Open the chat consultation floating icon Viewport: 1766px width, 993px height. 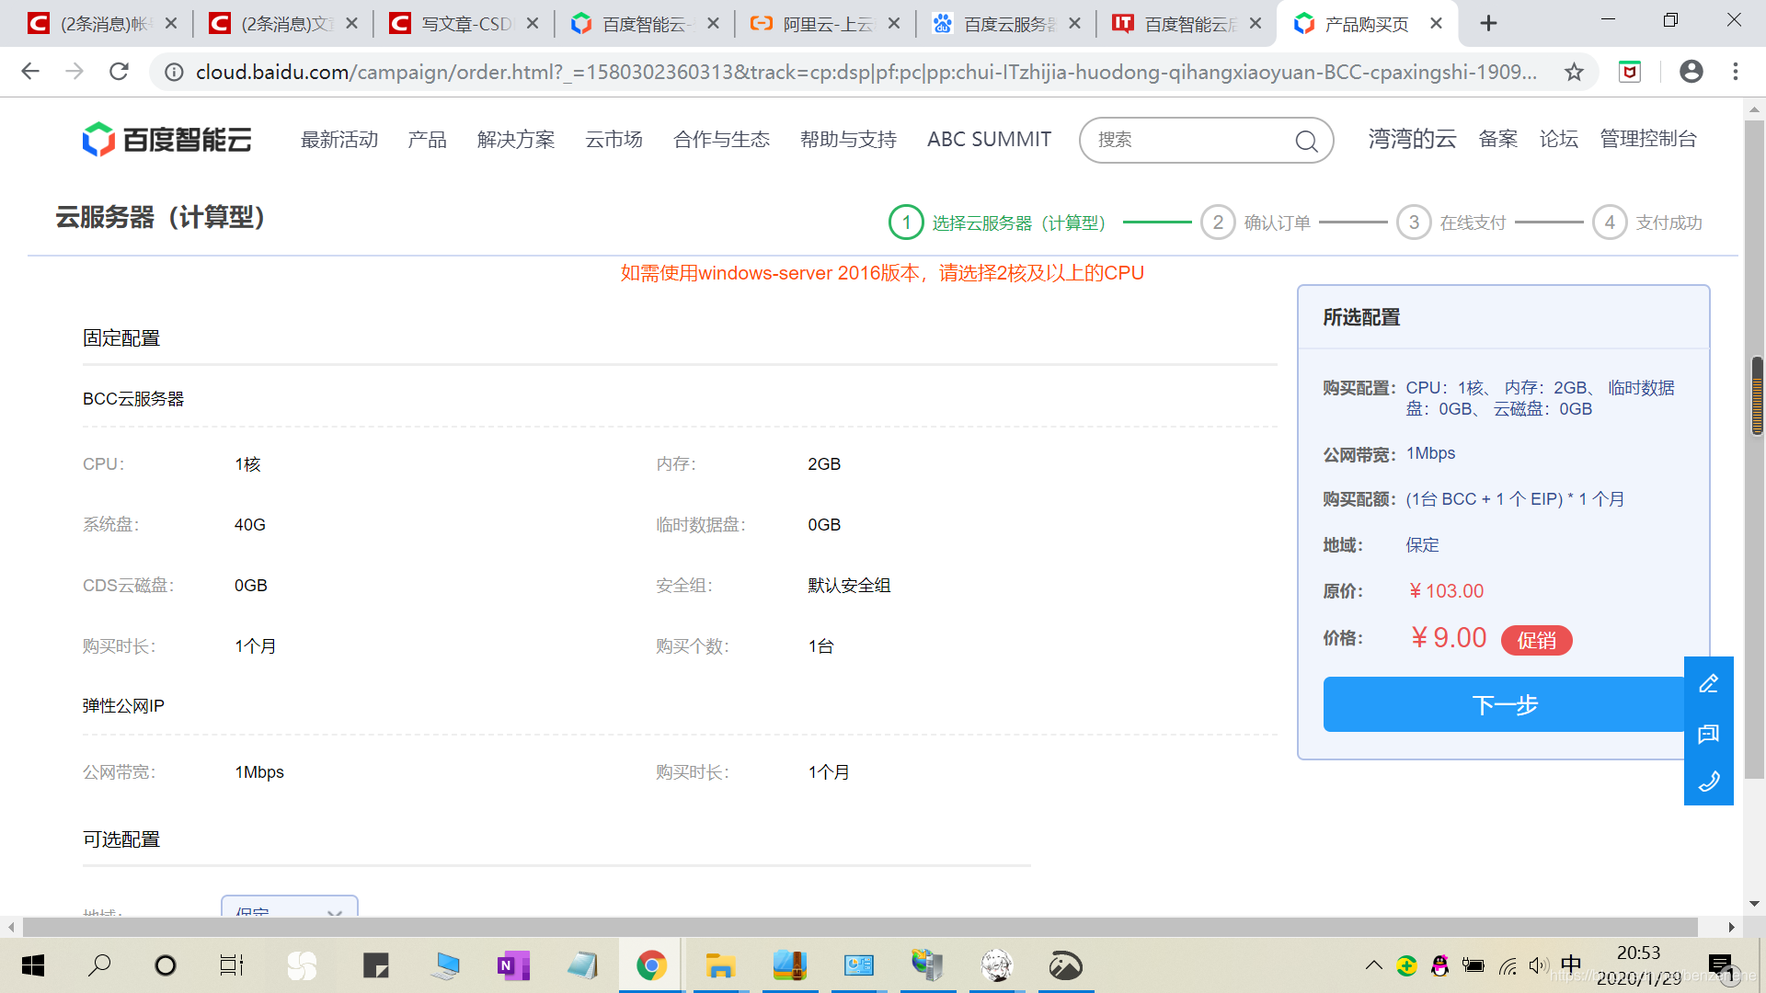coord(1708,733)
